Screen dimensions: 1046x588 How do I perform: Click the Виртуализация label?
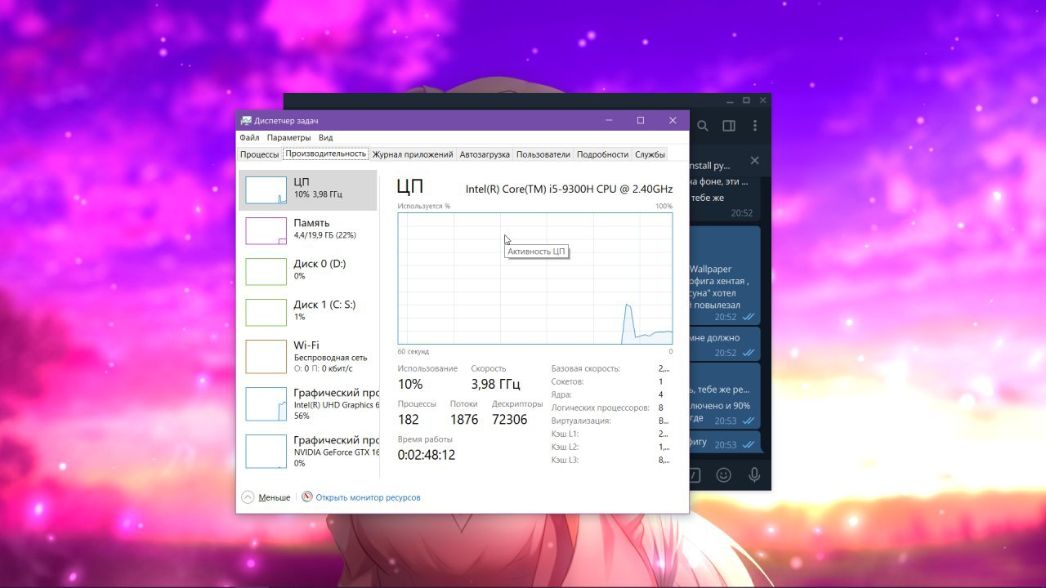tap(581, 421)
